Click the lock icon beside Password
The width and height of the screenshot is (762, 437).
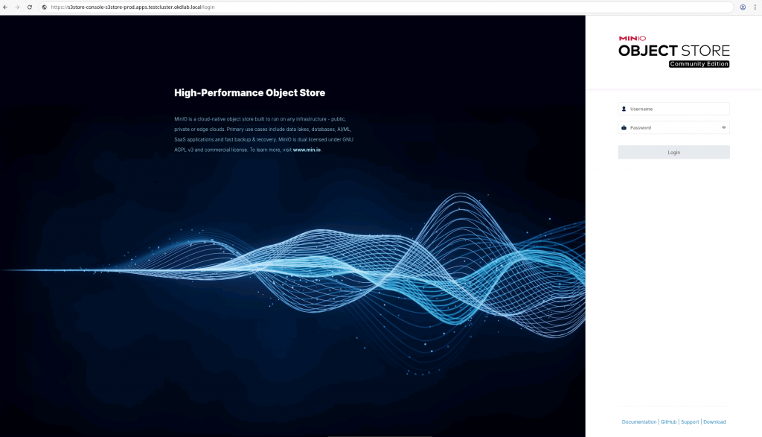pyautogui.click(x=624, y=127)
